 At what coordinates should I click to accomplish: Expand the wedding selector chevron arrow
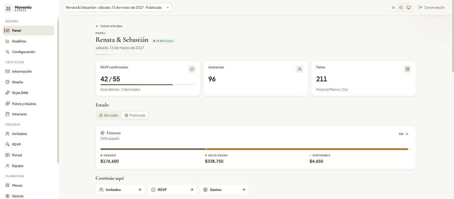167,7
